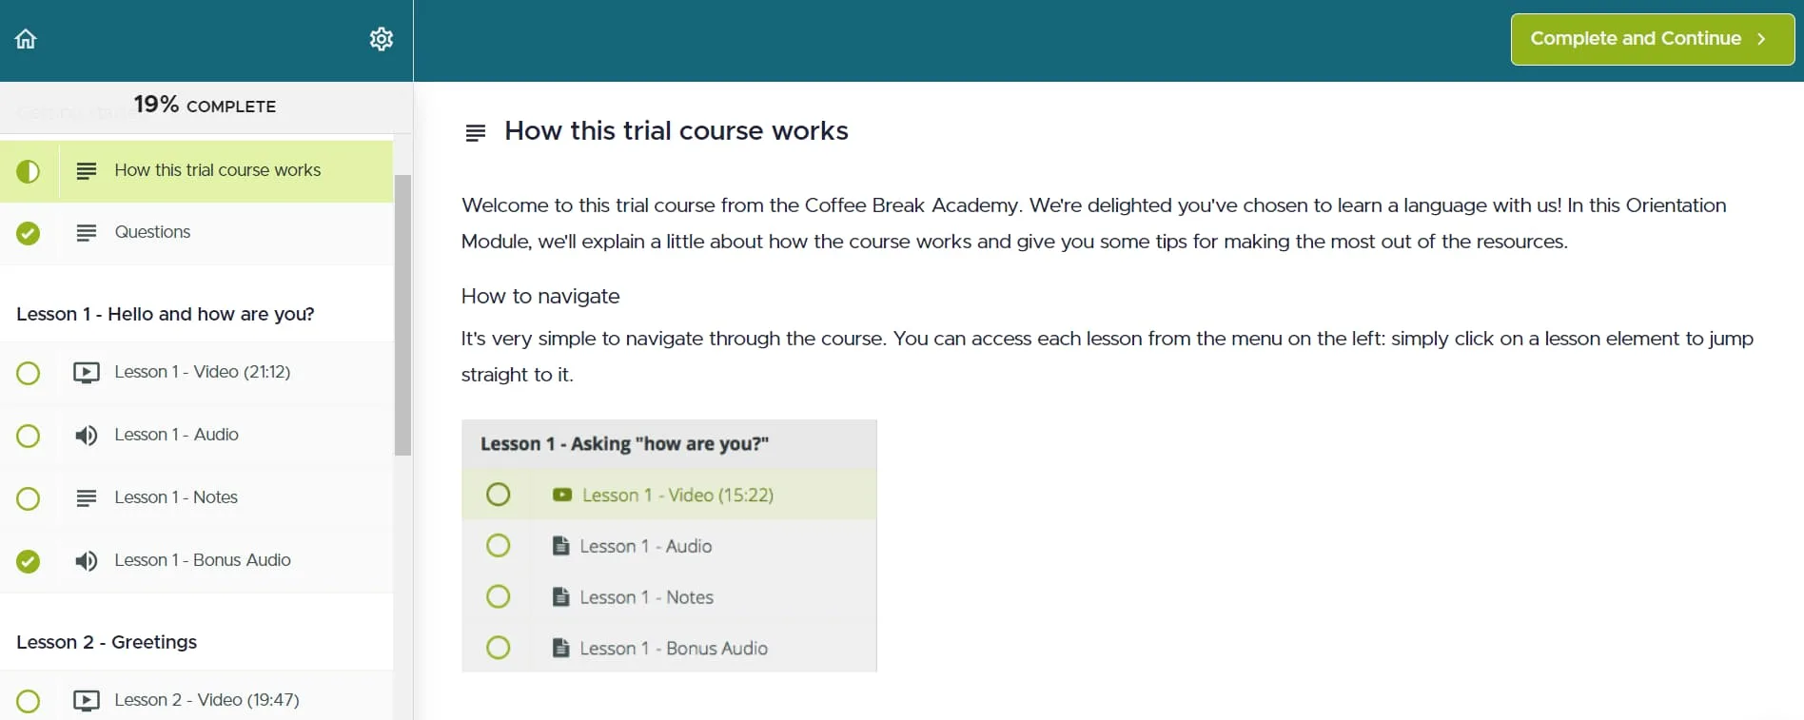Open Lesson 1 - Bonus Audio item

(203, 560)
